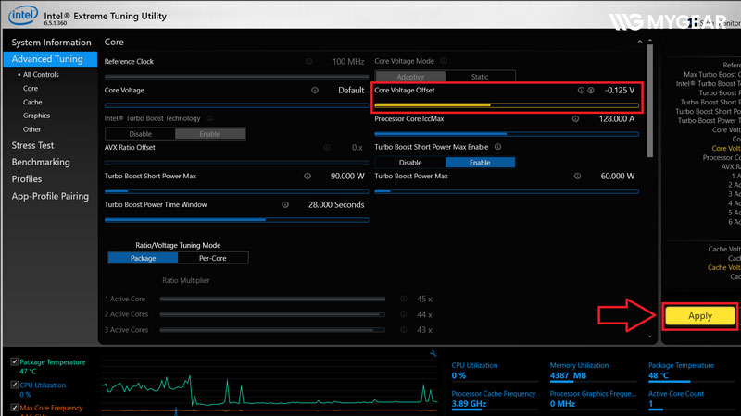The image size is (741, 416).
Task: Enable Intel Turbo Boost Technology
Action: coord(210,134)
